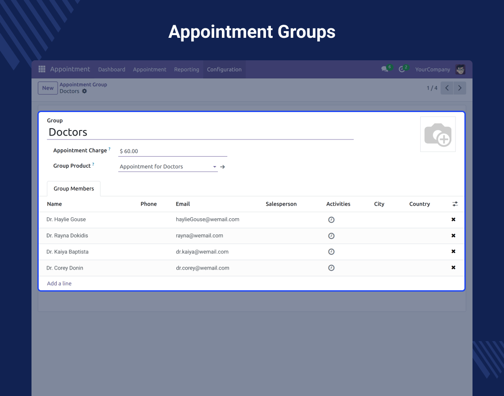Click the Appointment Charge input field

[x=172, y=152]
